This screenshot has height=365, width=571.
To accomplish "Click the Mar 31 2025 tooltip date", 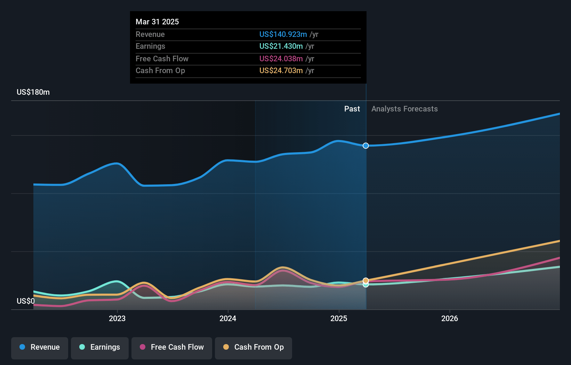I will point(157,22).
